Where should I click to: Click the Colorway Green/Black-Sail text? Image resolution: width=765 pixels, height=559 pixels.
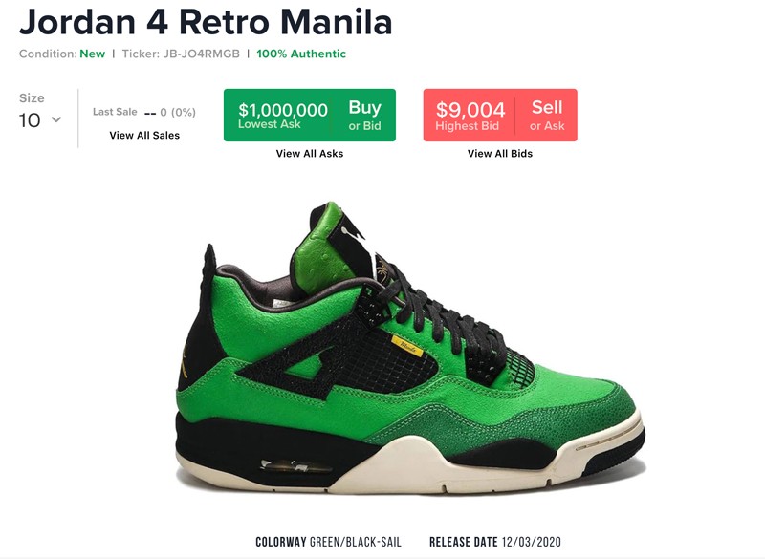(x=328, y=542)
